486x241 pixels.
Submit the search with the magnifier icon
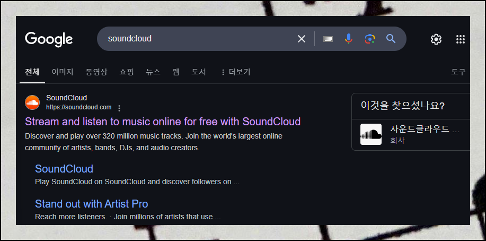391,39
